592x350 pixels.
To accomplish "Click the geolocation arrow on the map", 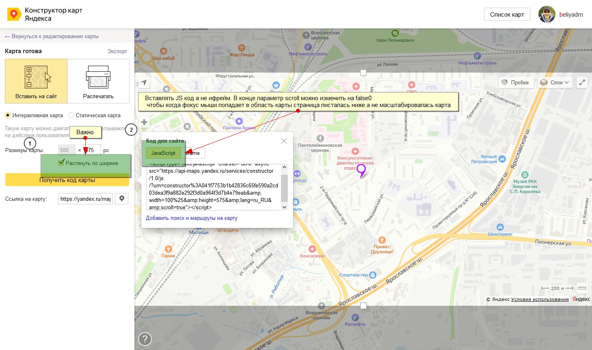I will pos(144,83).
